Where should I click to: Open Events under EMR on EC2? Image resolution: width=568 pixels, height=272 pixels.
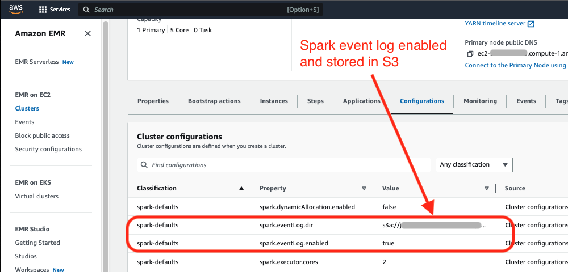click(24, 122)
